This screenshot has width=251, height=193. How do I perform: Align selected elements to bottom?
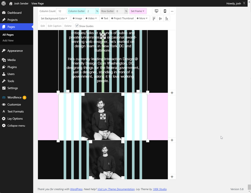click(167, 18)
